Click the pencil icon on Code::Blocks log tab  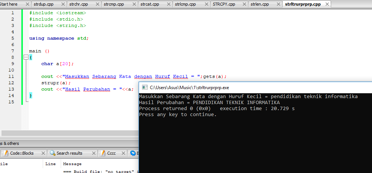[6, 153]
